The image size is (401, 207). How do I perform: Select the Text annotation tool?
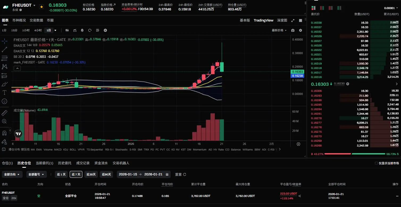(5, 93)
